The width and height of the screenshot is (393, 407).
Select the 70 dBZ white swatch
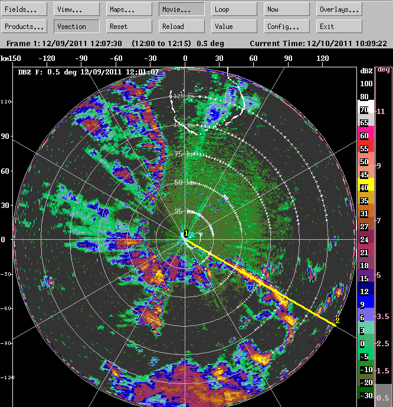click(366, 106)
